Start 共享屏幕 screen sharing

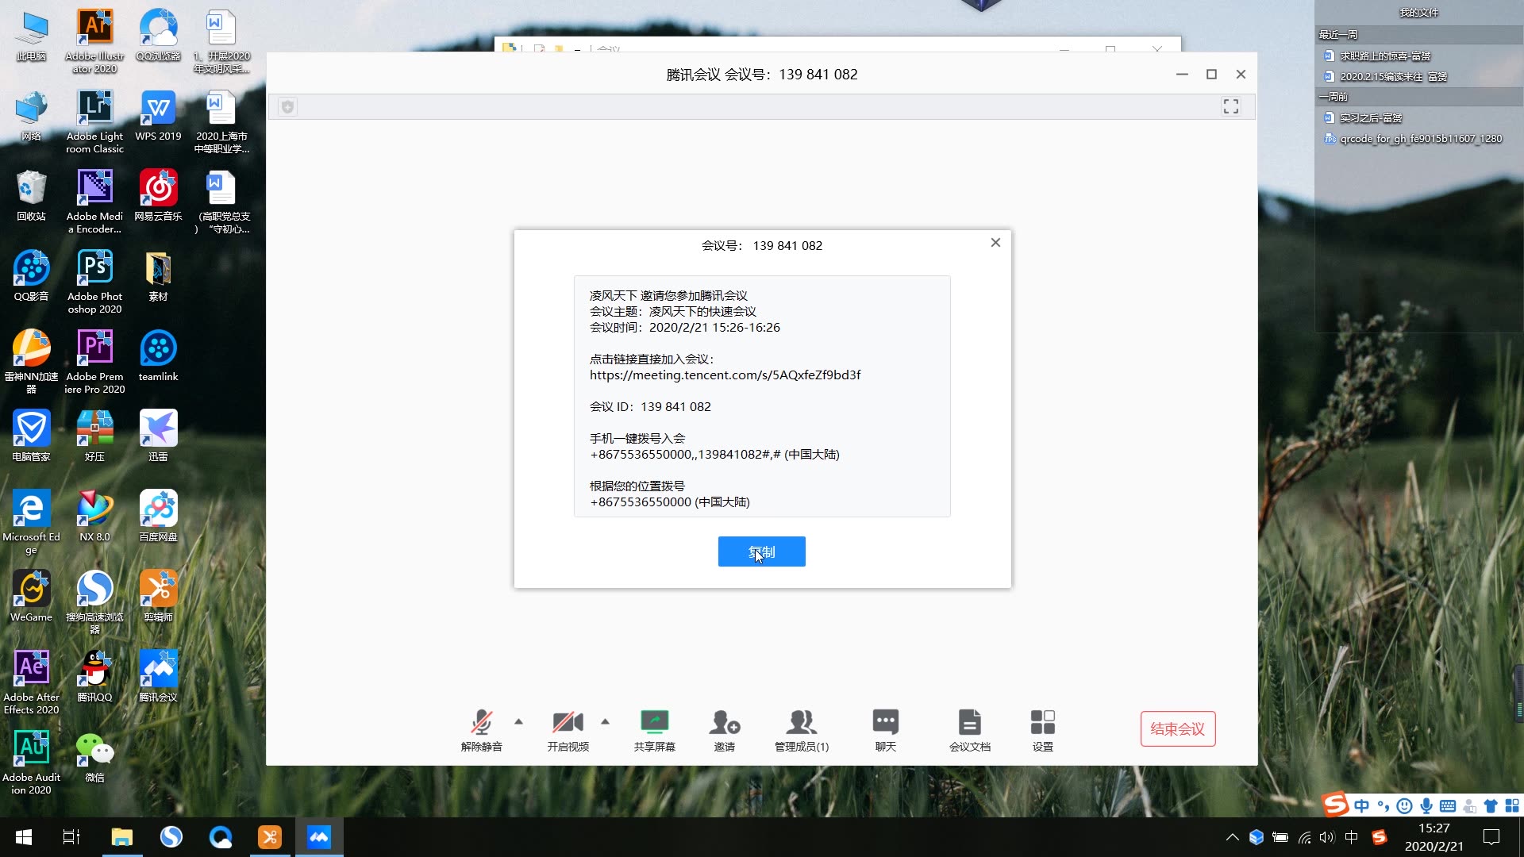point(654,730)
